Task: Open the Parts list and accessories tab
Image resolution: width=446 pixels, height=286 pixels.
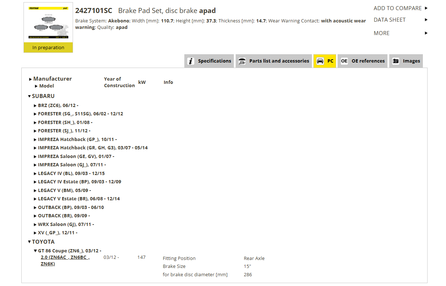Action: click(274, 61)
